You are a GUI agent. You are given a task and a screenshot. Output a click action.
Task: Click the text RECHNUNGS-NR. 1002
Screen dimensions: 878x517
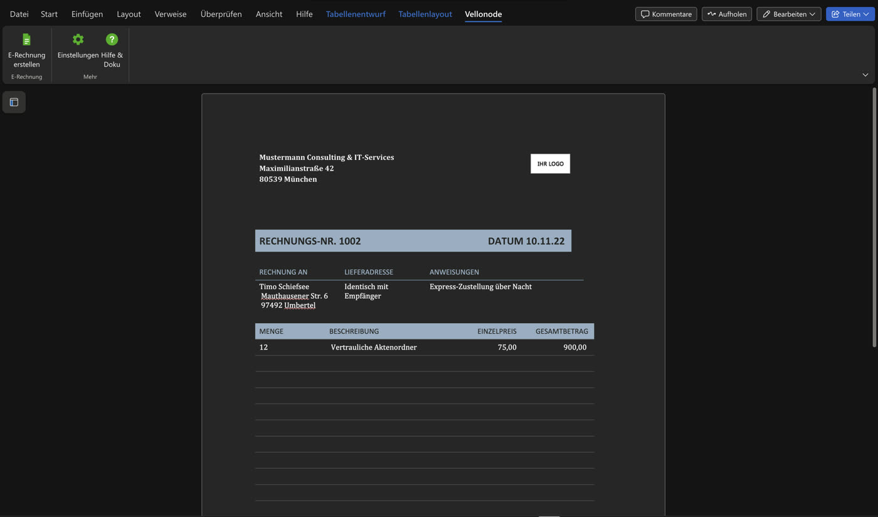pos(310,241)
